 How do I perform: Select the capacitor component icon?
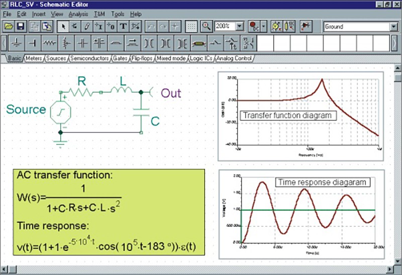(82, 43)
